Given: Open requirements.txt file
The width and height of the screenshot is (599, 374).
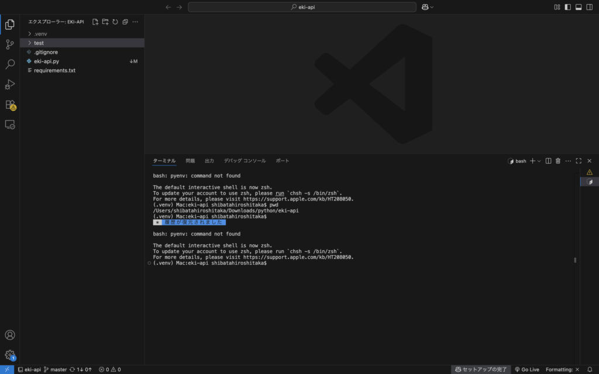Looking at the screenshot, I should 82,70.
